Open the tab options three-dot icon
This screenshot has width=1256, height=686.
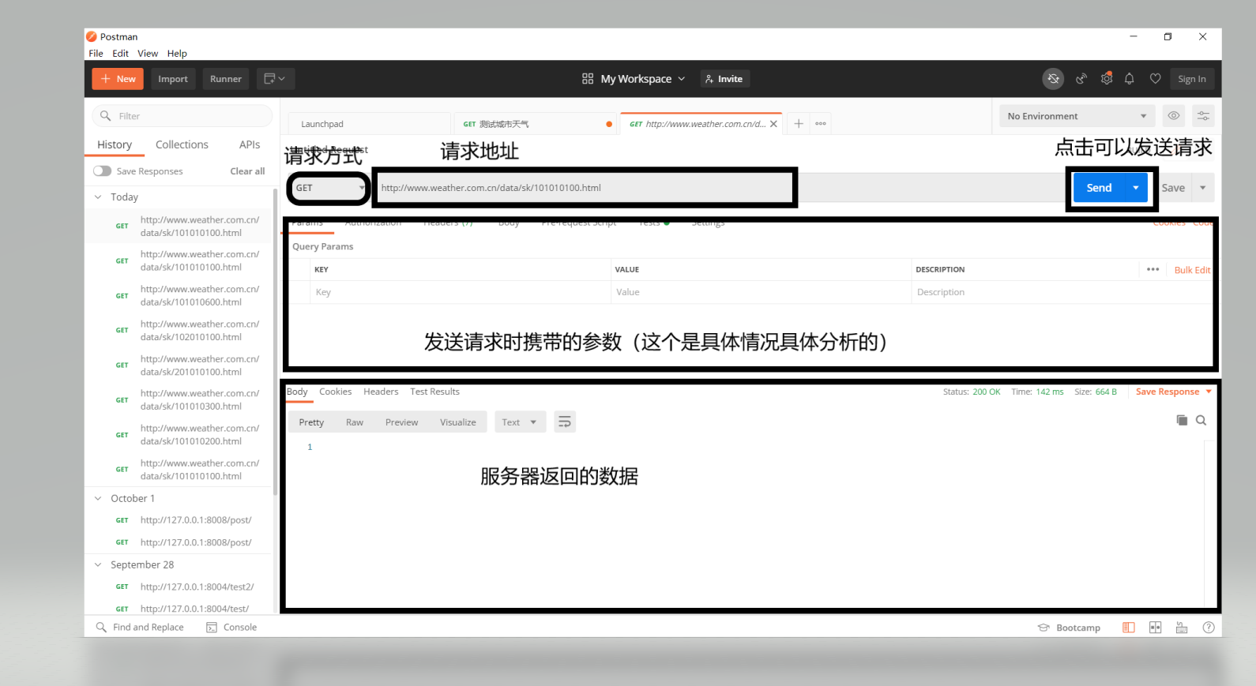click(821, 124)
